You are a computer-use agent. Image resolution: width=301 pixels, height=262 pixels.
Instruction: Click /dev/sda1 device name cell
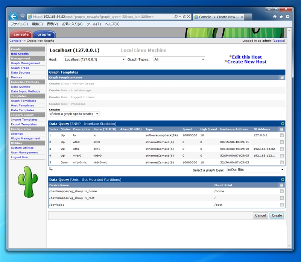57,204
